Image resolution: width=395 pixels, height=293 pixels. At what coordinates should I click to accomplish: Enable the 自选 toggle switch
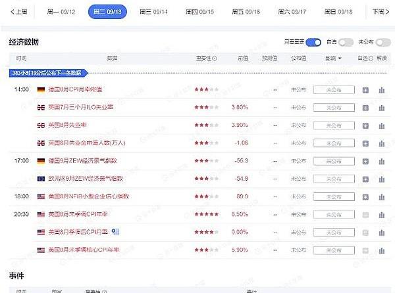pyautogui.click(x=346, y=42)
